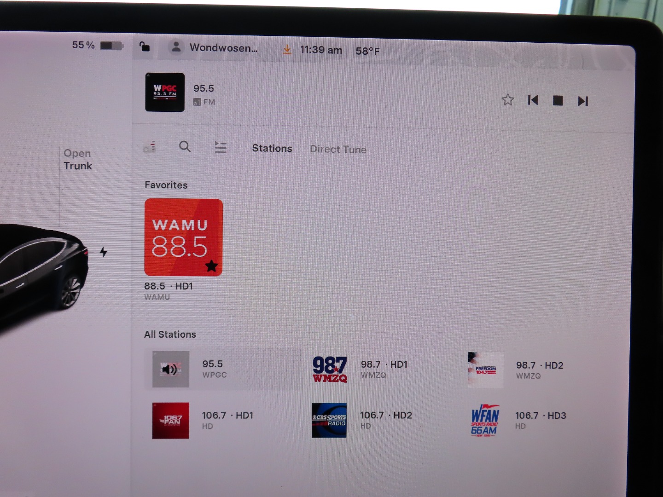Skip to next radio station
The image size is (663, 497).
[583, 101]
